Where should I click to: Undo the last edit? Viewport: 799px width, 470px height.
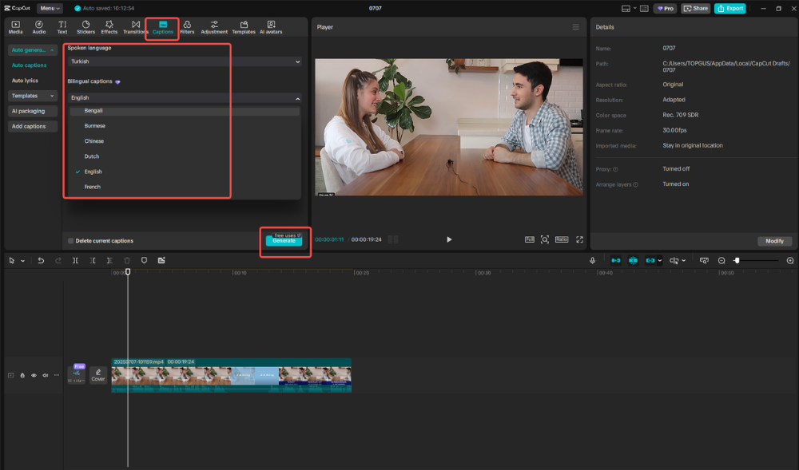pyautogui.click(x=41, y=260)
